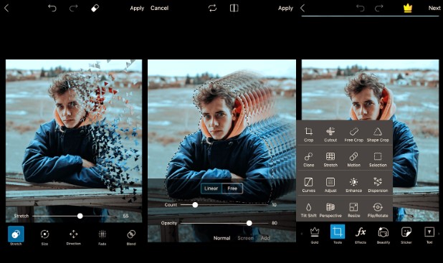Open the Perspective tool
This screenshot has height=263, width=443.
[x=330, y=210]
